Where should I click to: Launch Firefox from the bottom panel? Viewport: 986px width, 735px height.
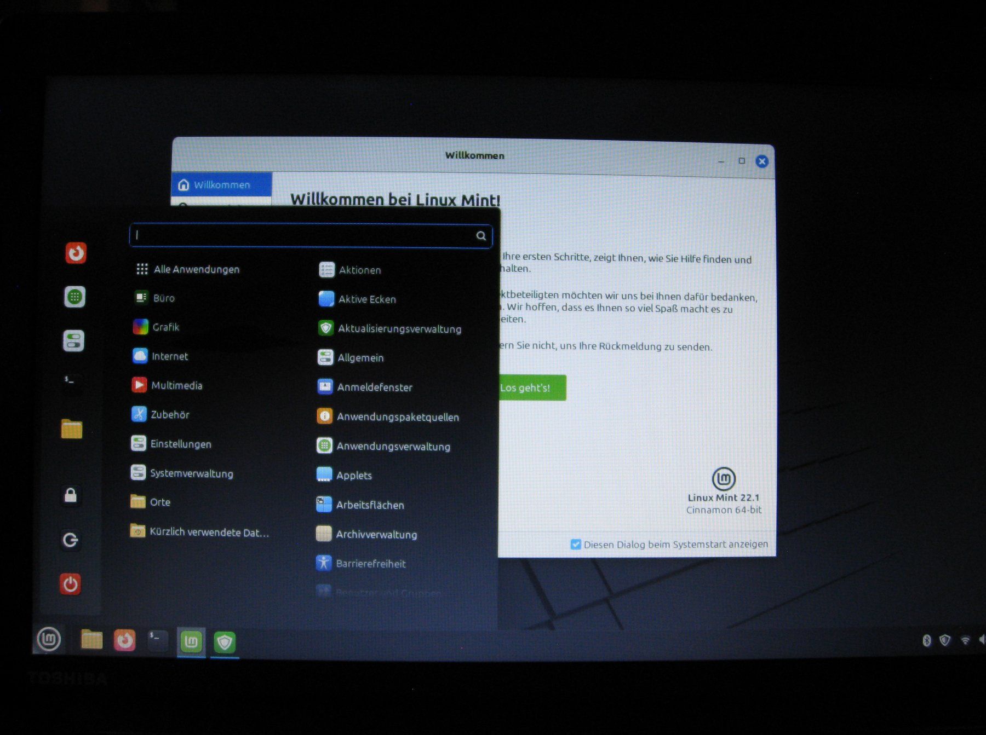point(124,640)
